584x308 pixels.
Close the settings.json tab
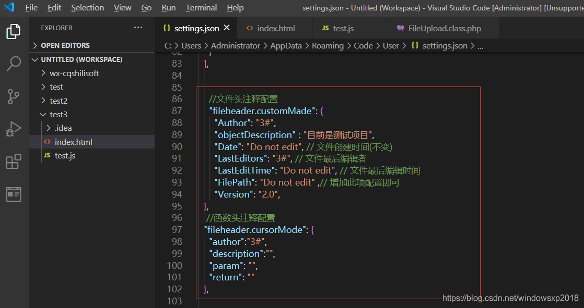tap(227, 28)
